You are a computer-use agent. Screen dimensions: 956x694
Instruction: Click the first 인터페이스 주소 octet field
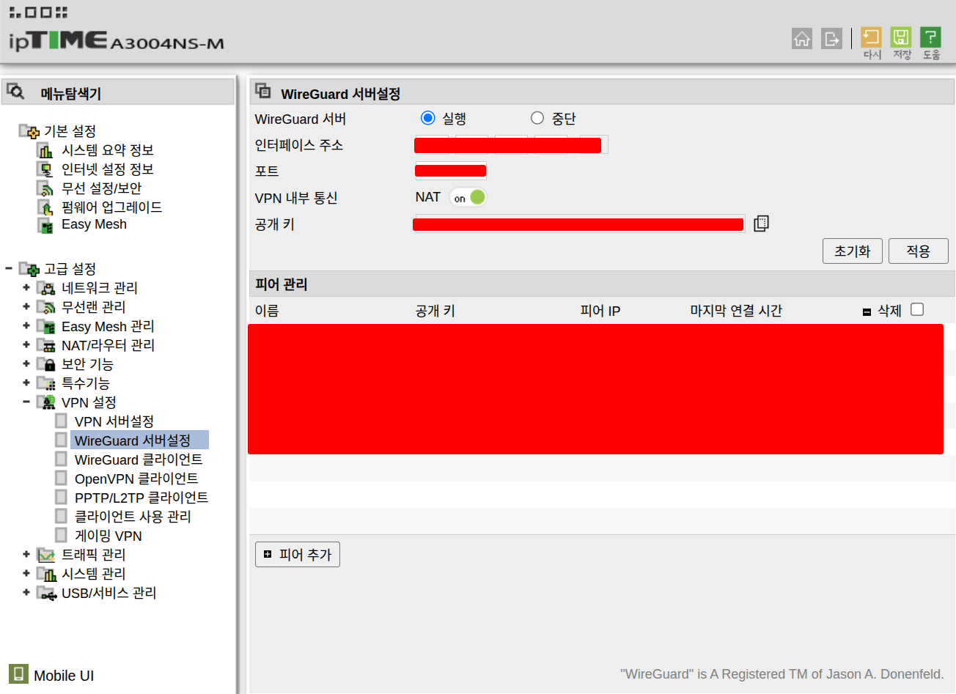[432, 144]
